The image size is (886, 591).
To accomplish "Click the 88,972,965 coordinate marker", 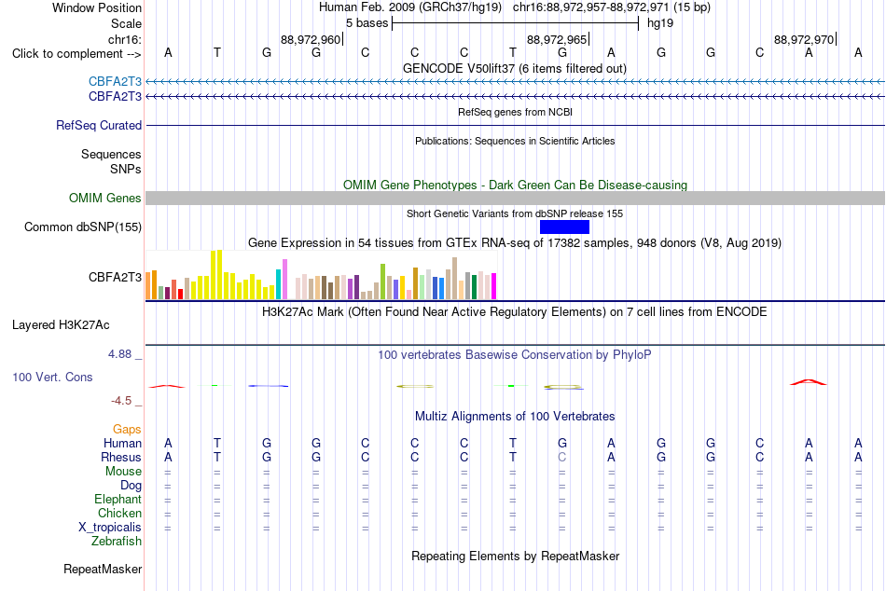I will tap(557, 39).
